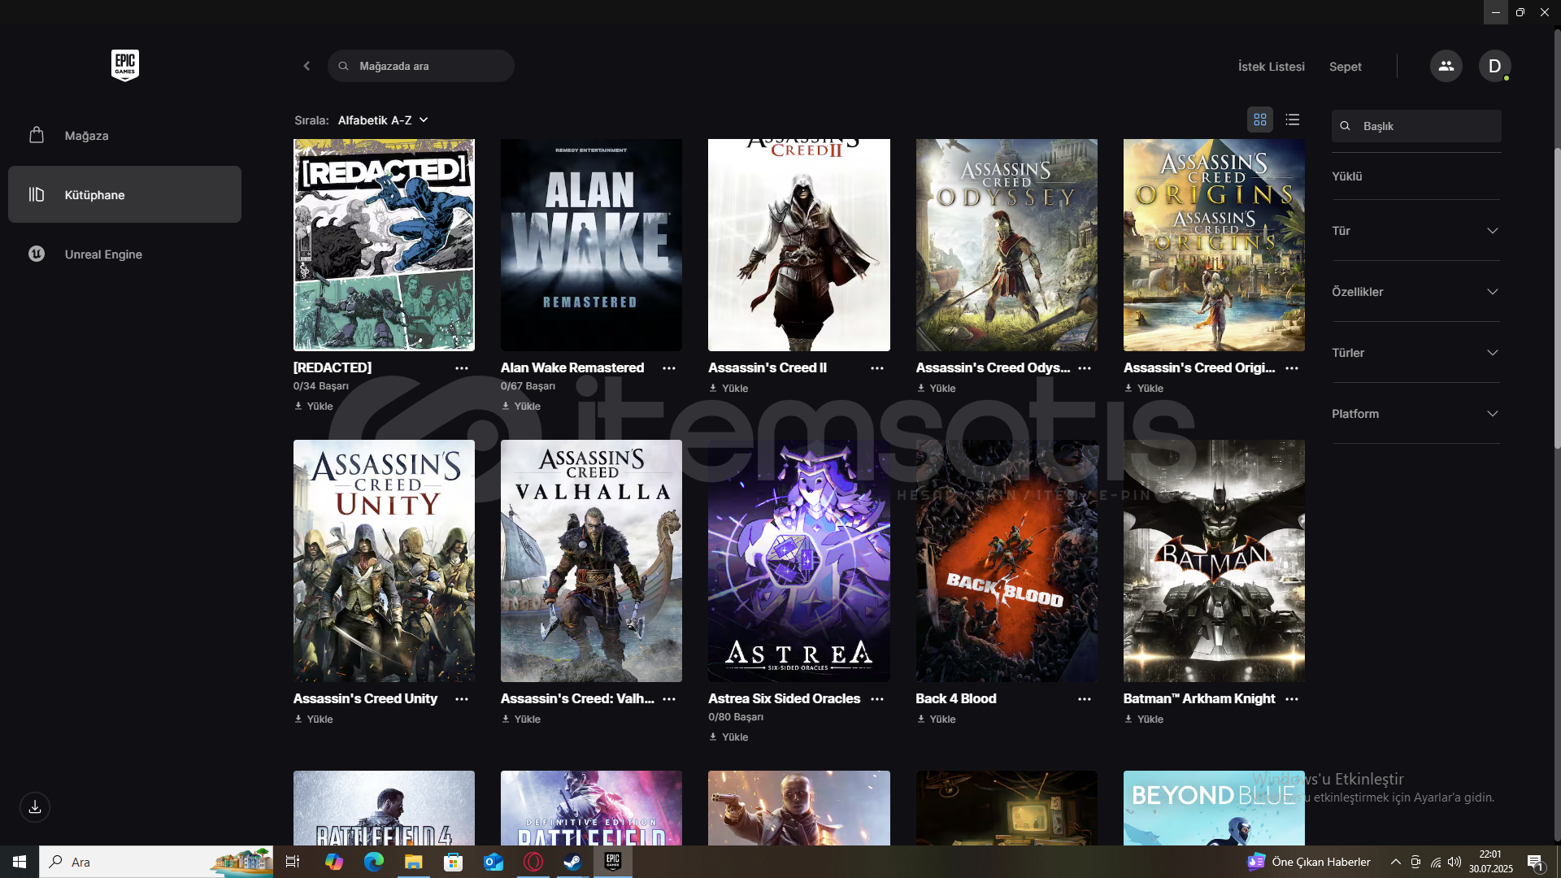
Task: Open File Explorer from the taskbar
Action: click(x=414, y=862)
